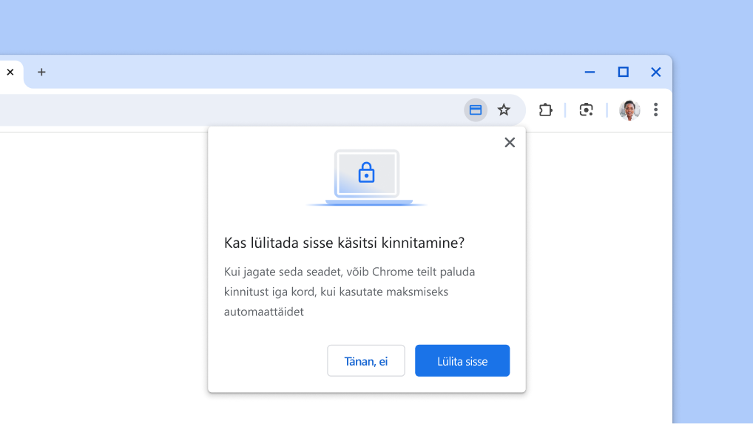Click the payment card icon in address bar
The height and width of the screenshot is (424, 753).
(476, 110)
